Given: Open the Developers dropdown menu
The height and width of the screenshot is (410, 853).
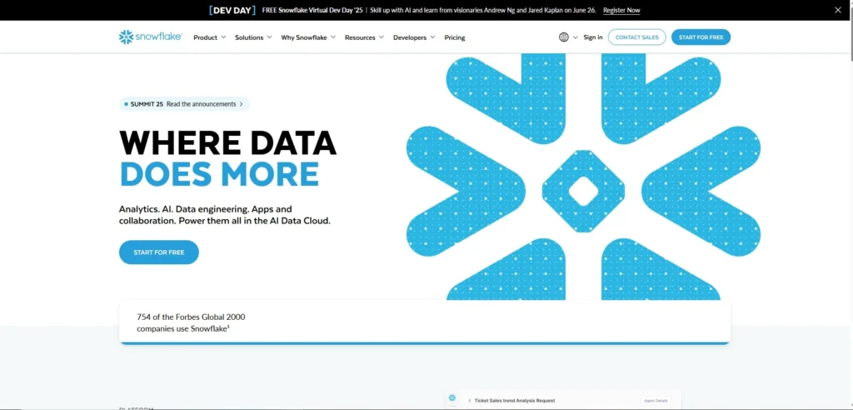Looking at the screenshot, I should pyautogui.click(x=414, y=37).
